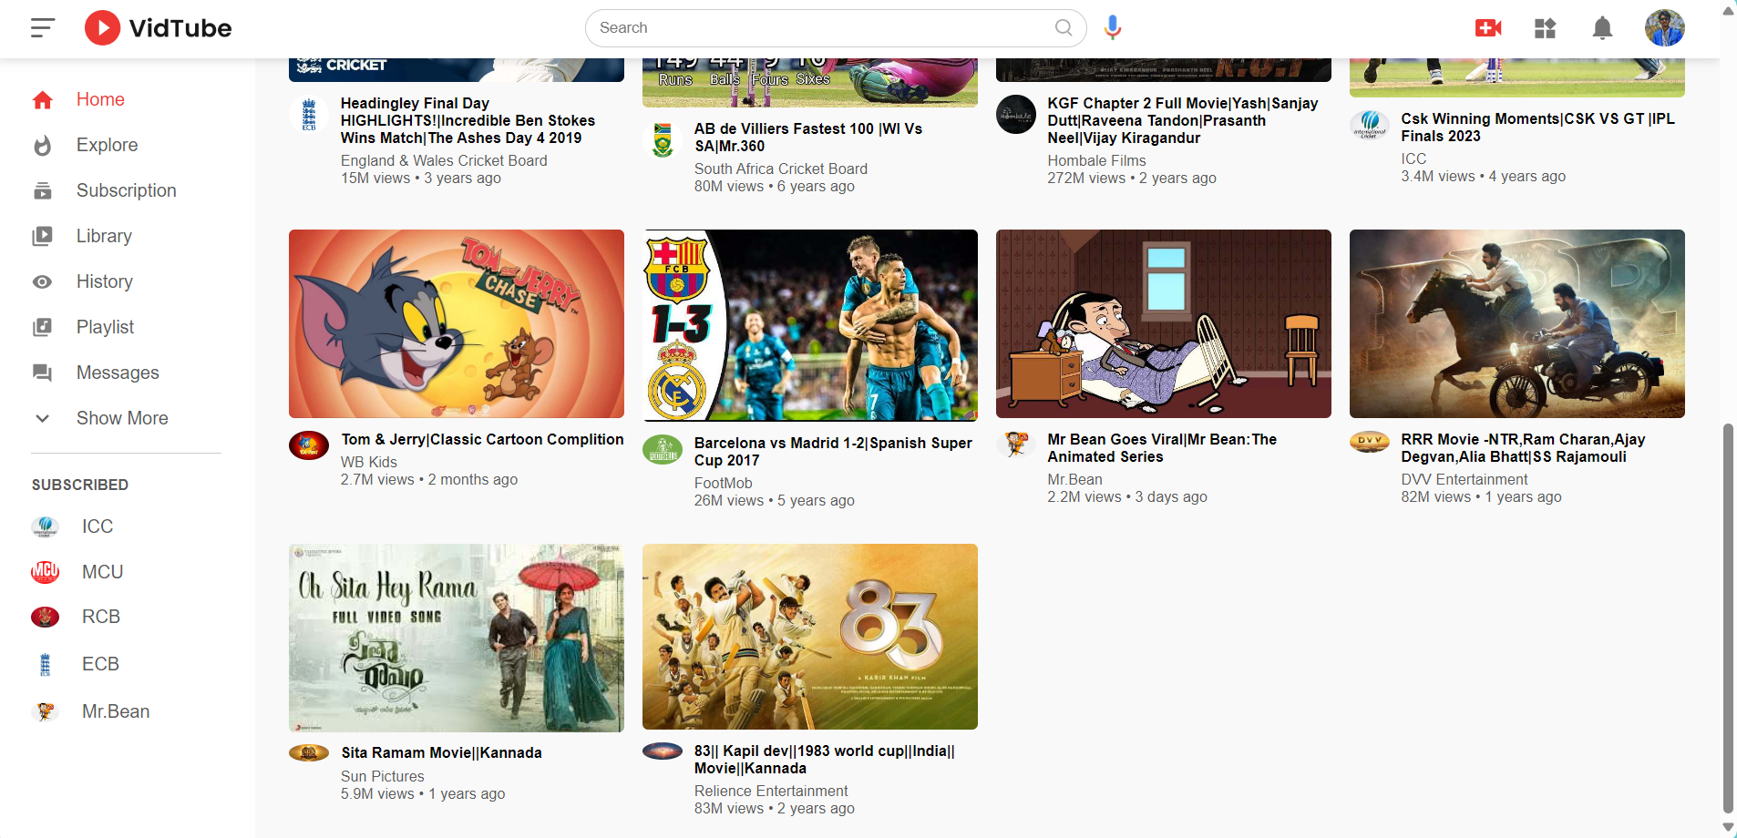This screenshot has height=838, width=1737.
Task: Click the search magnifier icon
Action: 1063,28
